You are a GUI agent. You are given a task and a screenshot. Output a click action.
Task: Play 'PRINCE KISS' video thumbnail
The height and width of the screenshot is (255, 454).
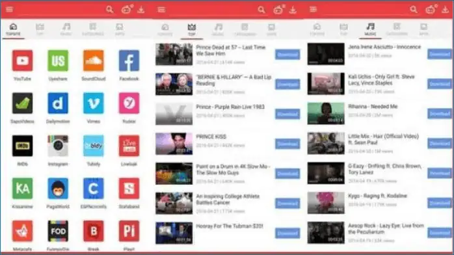[174, 144]
